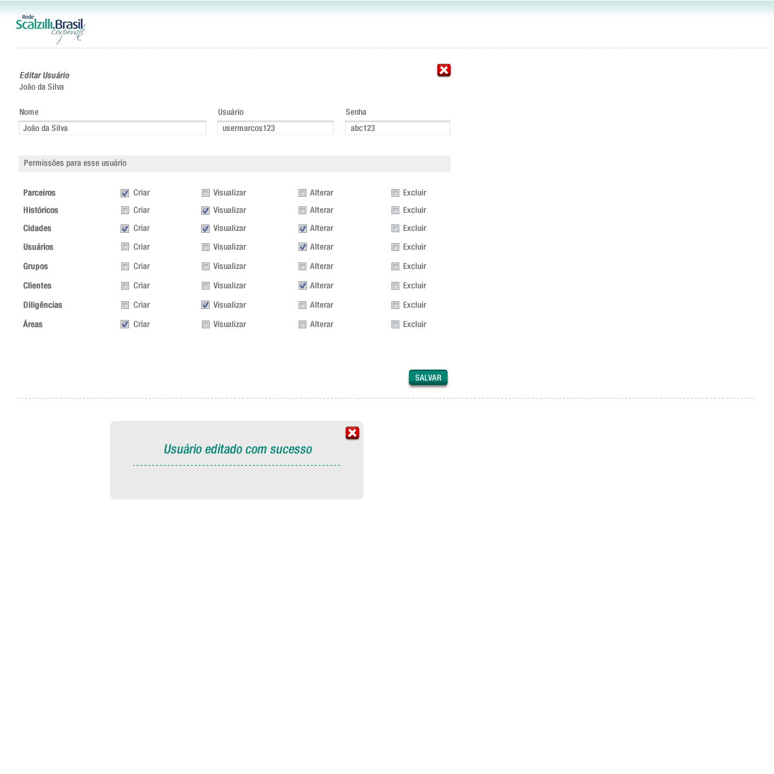774x774 pixels.
Task: Disable Alterar for Usuários
Action: tap(303, 247)
